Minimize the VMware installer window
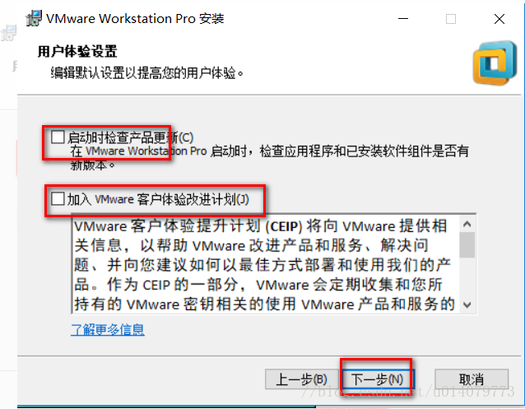525x409 pixels. (x=403, y=19)
